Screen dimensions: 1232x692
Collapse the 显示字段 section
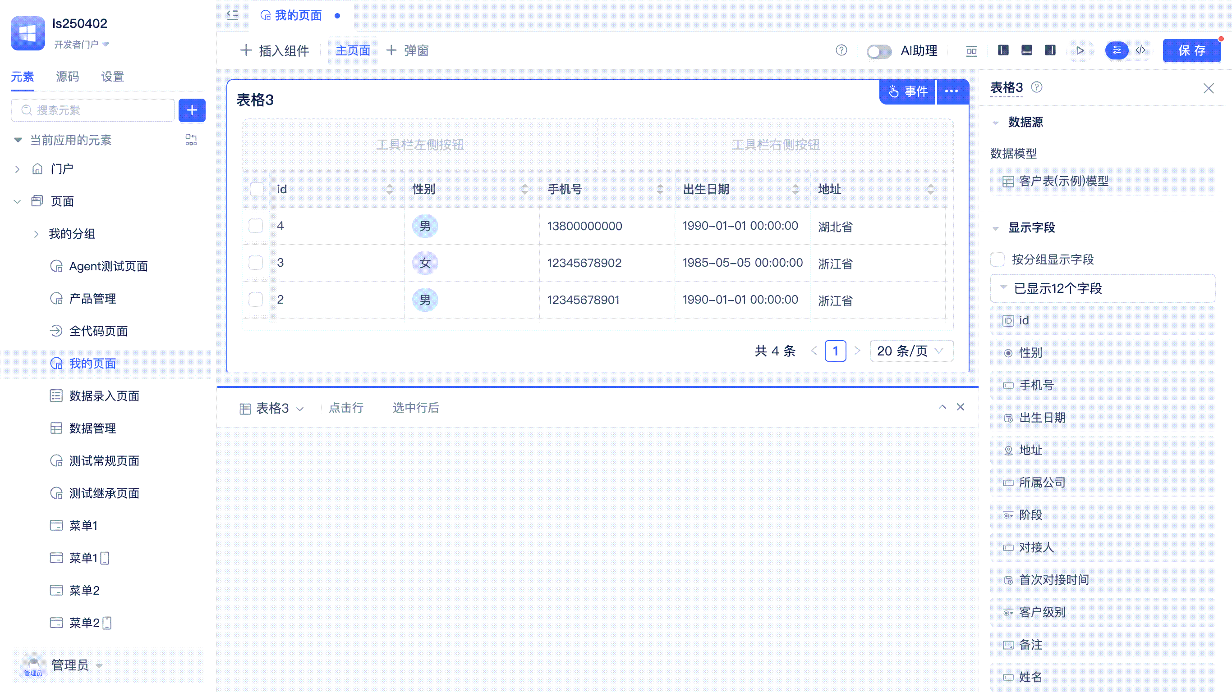996,228
